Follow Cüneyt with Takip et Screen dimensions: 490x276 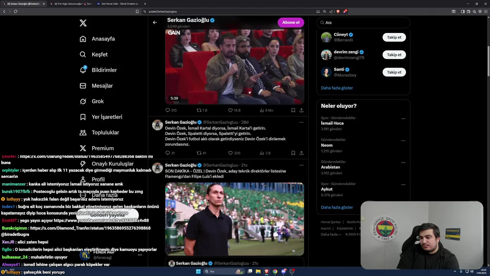tap(394, 37)
